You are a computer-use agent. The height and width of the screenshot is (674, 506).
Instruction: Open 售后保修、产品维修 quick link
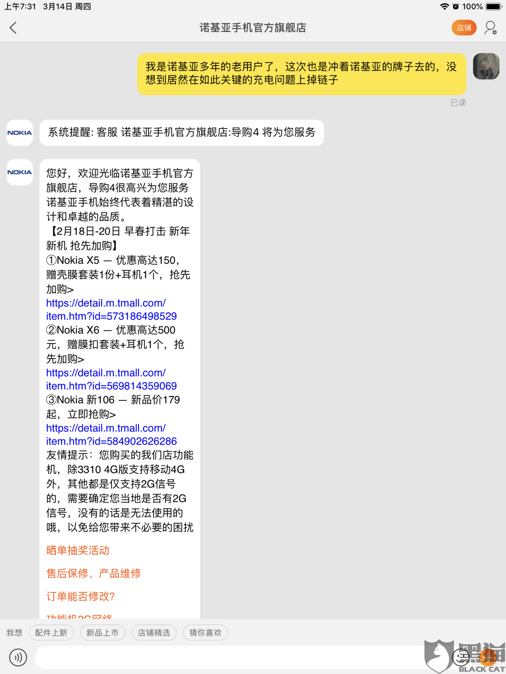[x=94, y=573]
